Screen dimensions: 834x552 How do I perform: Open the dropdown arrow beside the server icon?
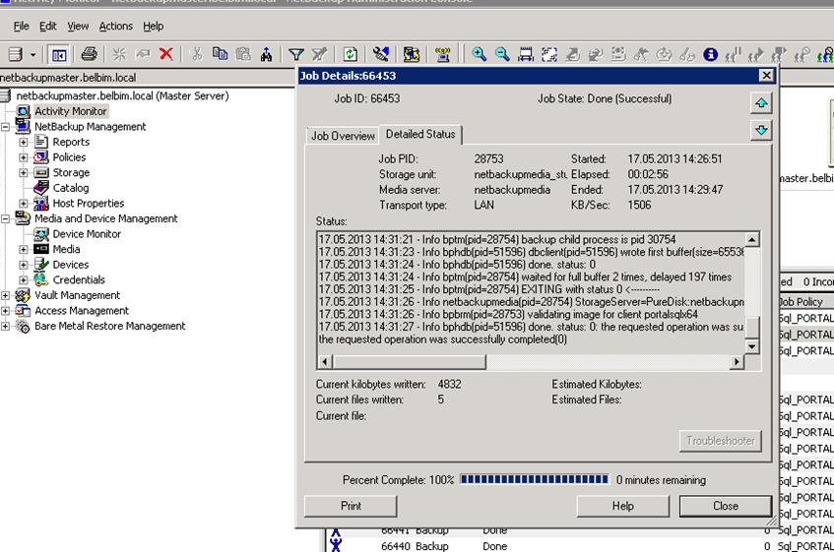coord(32,55)
